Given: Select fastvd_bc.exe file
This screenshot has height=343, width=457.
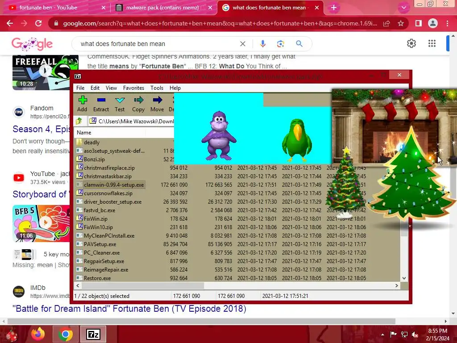Looking at the screenshot, I should pos(100,210).
